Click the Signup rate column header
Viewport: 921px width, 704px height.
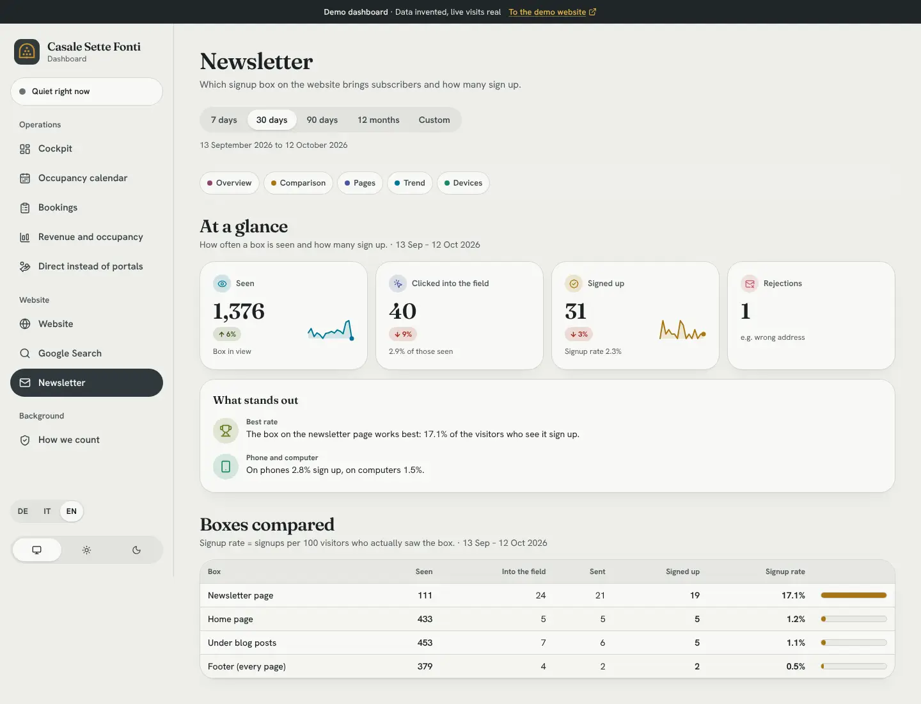pyautogui.click(x=785, y=572)
